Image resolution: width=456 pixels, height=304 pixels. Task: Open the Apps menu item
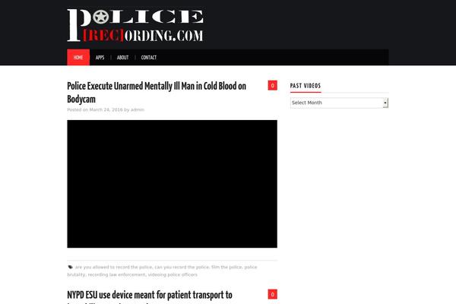click(x=100, y=58)
